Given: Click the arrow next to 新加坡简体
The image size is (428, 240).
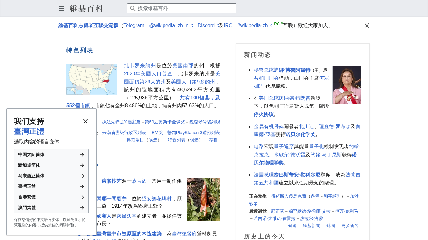Looking at the screenshot, I should tap(82, 165).
